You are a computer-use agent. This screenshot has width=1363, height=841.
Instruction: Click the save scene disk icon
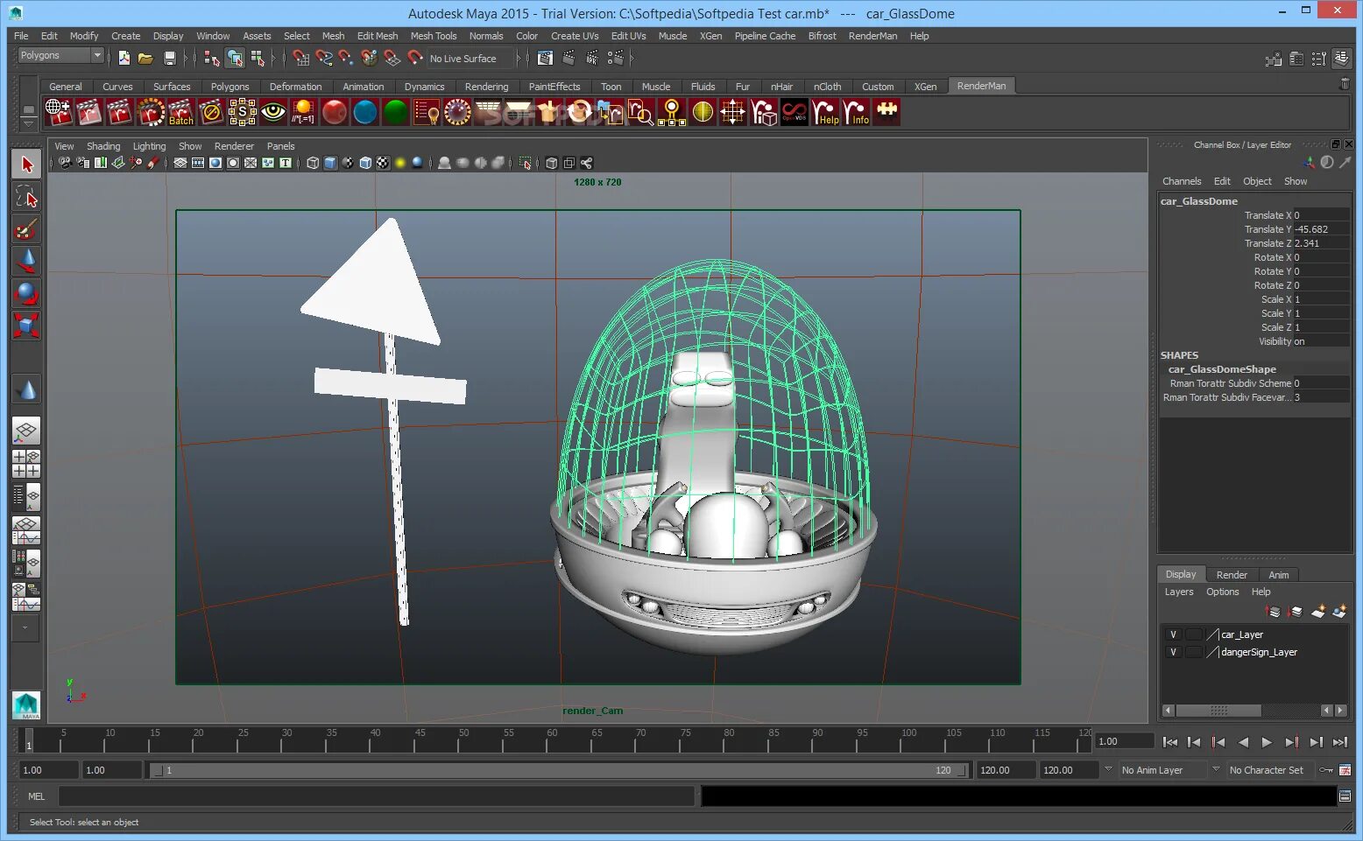click(170, 59)
